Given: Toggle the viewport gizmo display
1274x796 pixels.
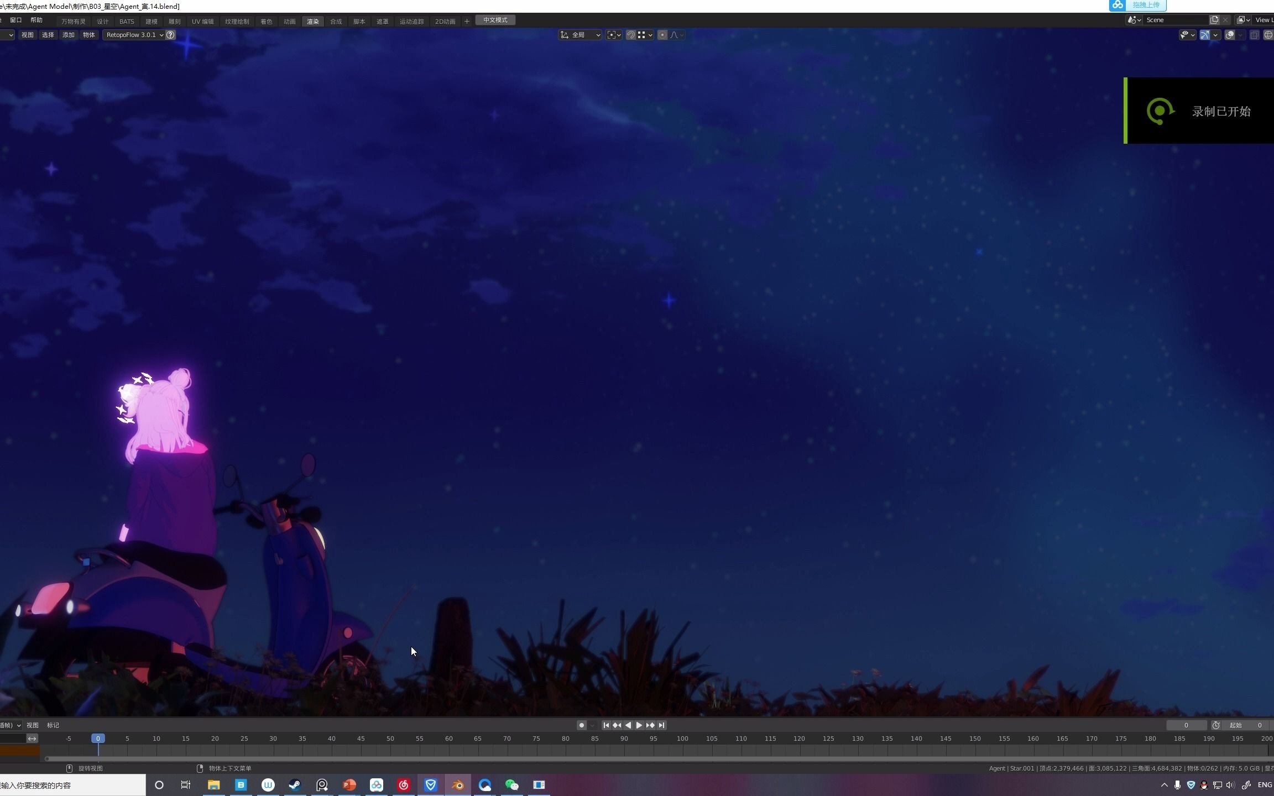Looking at the screenshot, I should [x=1204, y=35].
